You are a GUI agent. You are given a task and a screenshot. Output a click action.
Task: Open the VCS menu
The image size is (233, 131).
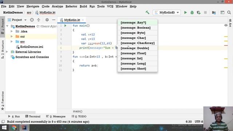(110, 7)
